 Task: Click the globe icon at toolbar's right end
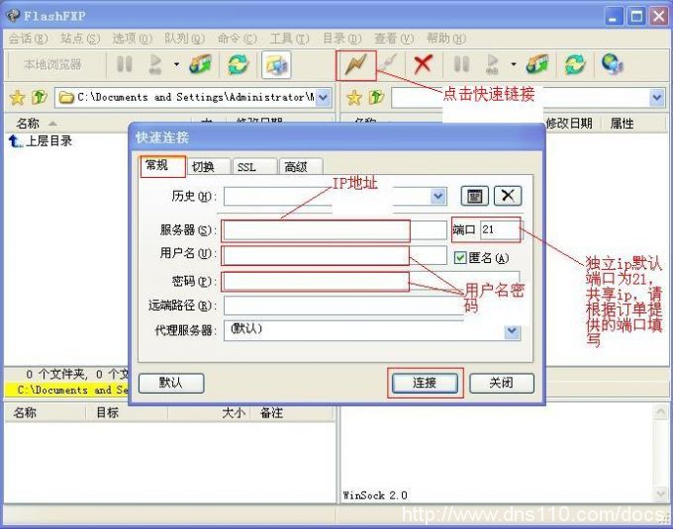[612, 65]
